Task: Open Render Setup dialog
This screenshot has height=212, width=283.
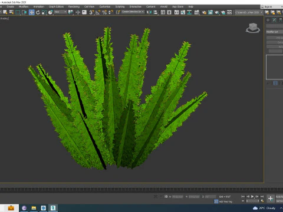Action: pos(204,12)
